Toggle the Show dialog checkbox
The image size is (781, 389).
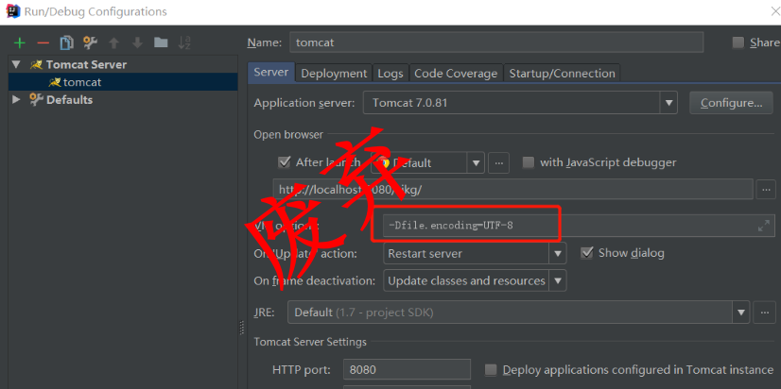click(x=587, y=253)
